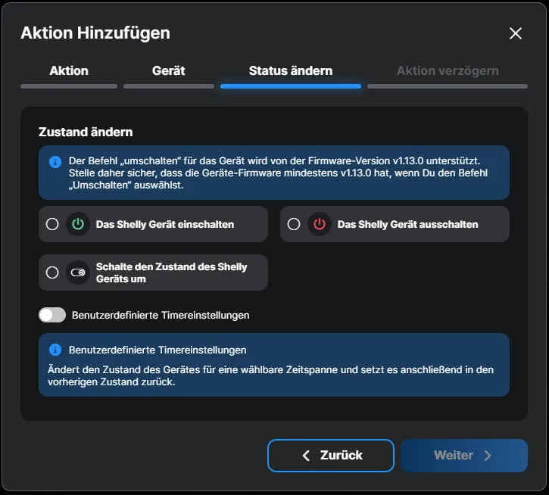Click the green power-on icon
549x495 pixels.
[x=78, y=224]
